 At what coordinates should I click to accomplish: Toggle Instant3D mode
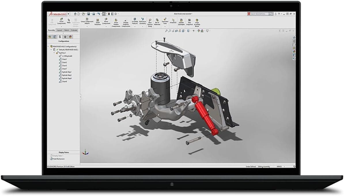coord(173,22)
